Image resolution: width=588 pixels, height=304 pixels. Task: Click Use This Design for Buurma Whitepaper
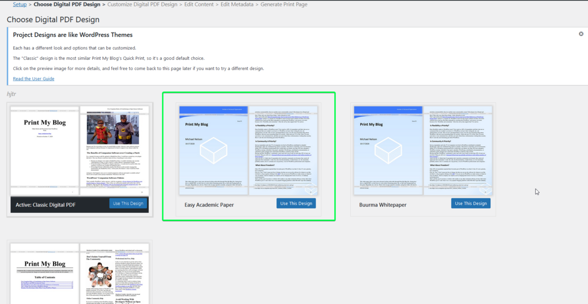(471, 203)
